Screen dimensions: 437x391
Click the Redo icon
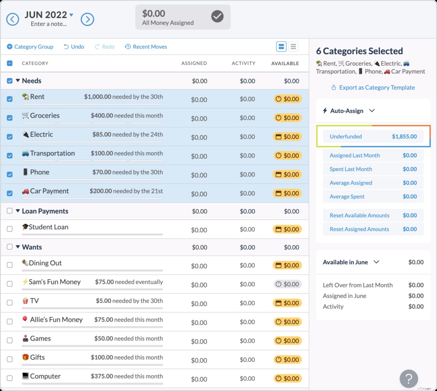[x=96, y=47]
